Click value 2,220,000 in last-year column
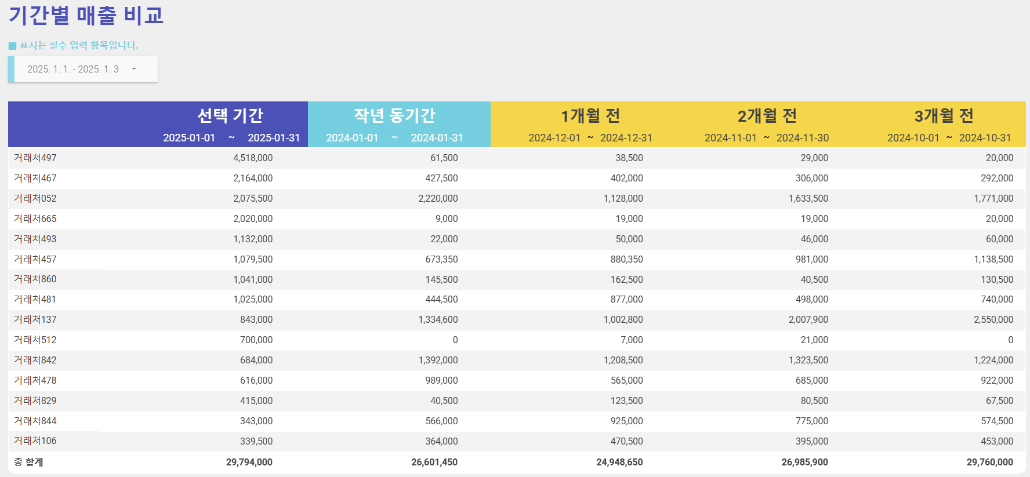 (438, 199)
